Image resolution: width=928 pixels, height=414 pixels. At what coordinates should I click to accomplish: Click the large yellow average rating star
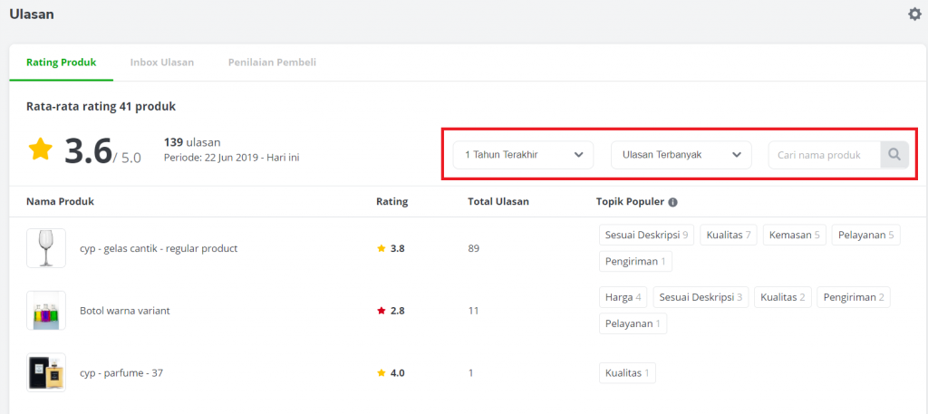click(41, 149)
